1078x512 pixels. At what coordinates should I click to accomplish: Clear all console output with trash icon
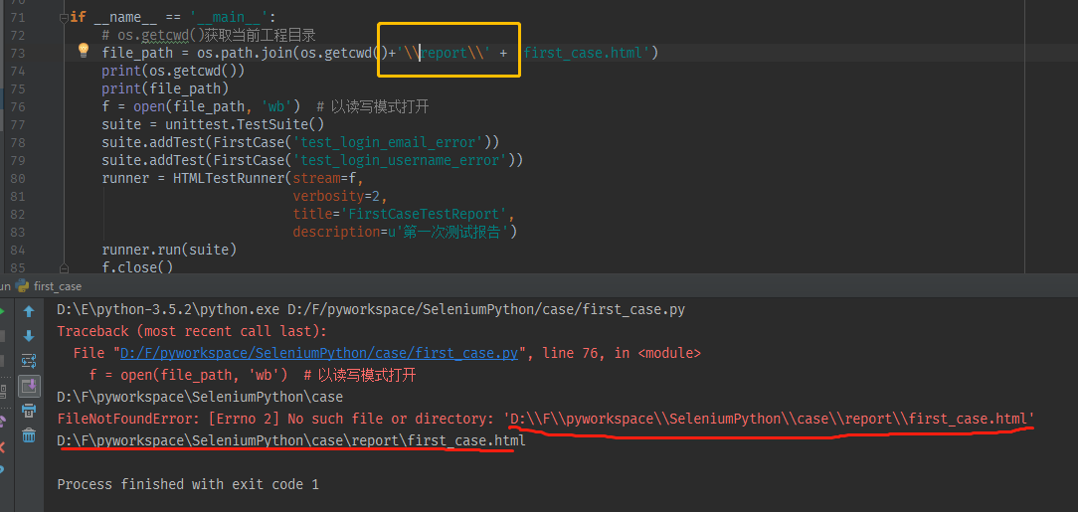click(29, 435)
